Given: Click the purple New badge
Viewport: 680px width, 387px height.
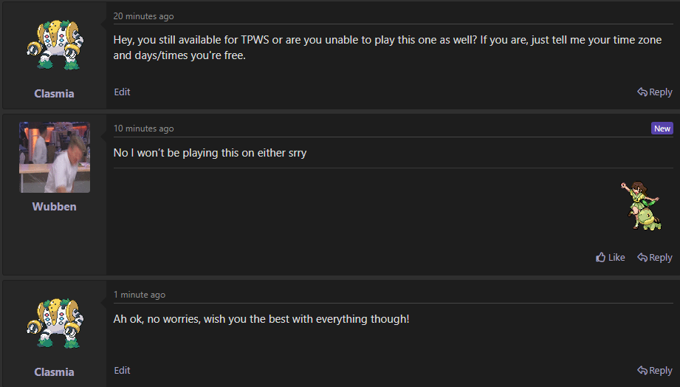Looking at the screenshot, I should click(x=662, y=129).
